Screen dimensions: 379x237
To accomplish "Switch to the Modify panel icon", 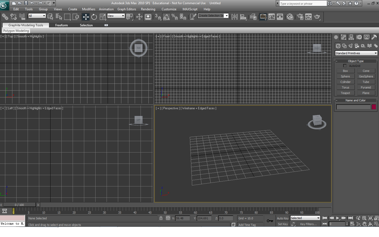I will [x=343, y=37].
